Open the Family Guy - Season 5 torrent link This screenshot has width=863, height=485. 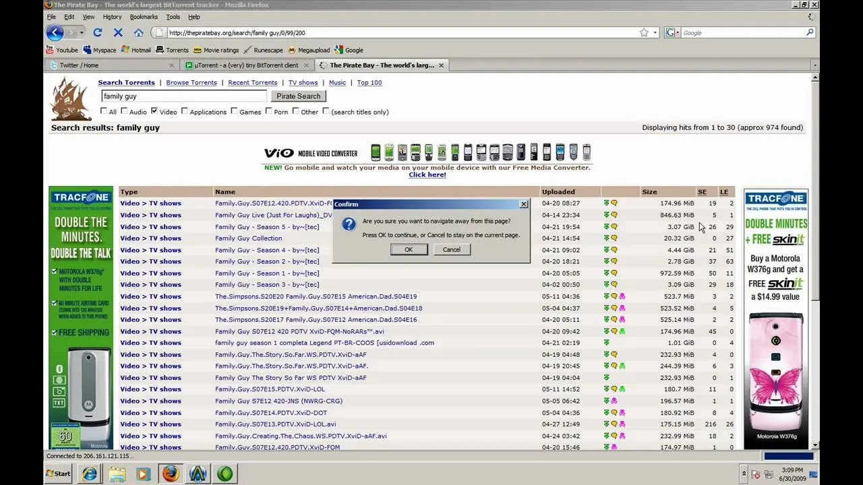coord(267,227)
